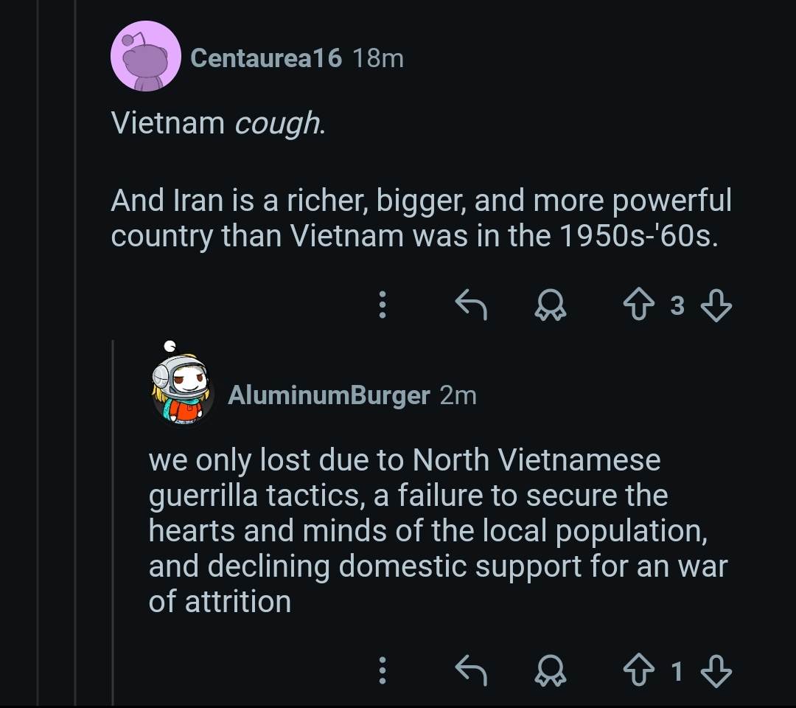
Task: Give award to AluminumBurger's comment
Action: (550, 670)
